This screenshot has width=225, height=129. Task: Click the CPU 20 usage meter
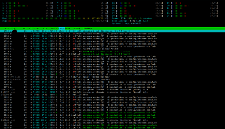point(192,6)
